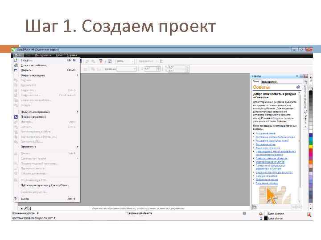Expand the palette with bottom flyout arrow
Viewport: 321px width, 240px height.
[311, 208]
